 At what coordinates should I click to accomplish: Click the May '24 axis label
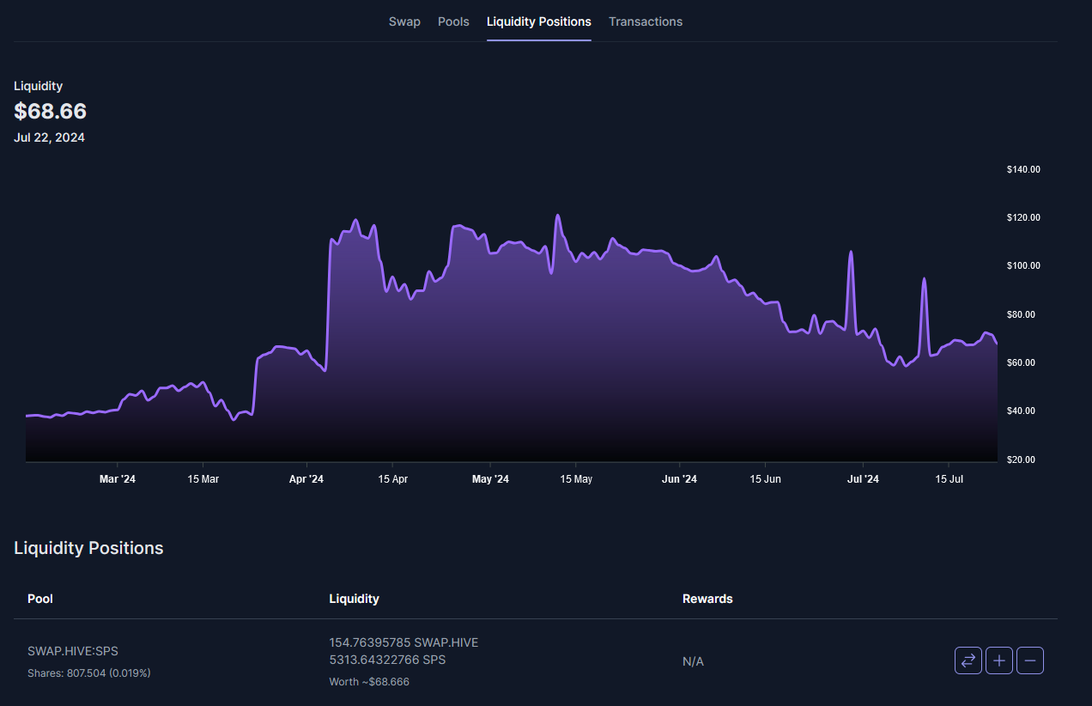(491, 479)
